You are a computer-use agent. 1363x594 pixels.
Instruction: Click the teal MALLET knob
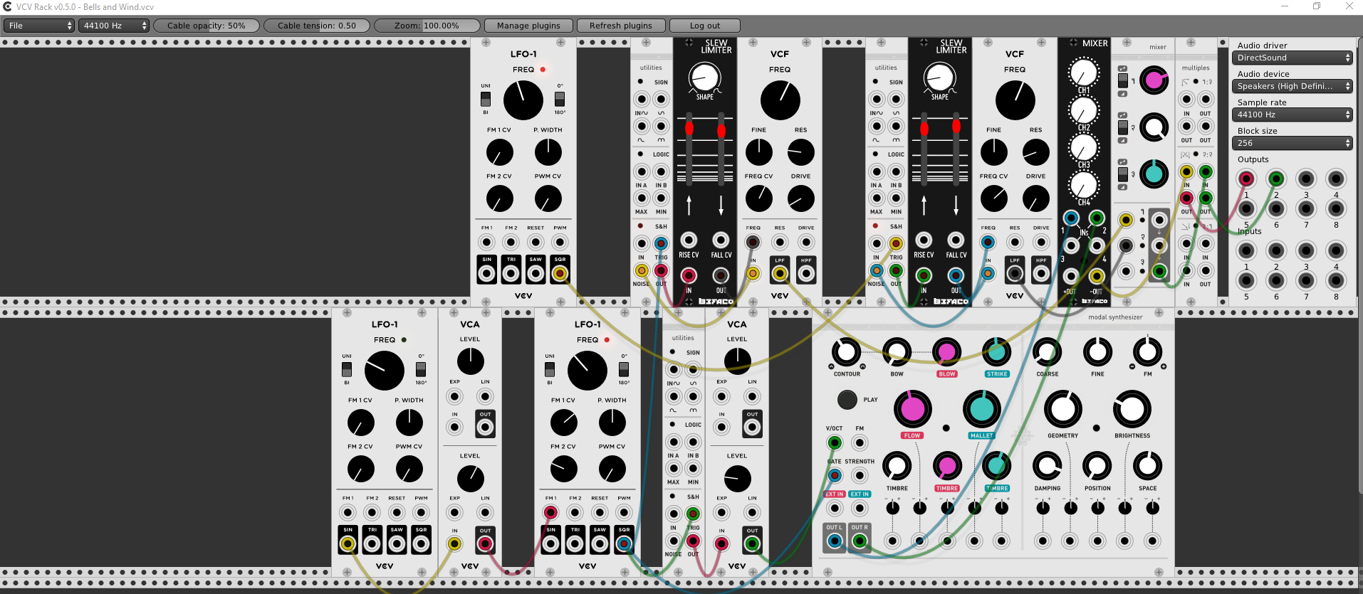tap(981, 409)
